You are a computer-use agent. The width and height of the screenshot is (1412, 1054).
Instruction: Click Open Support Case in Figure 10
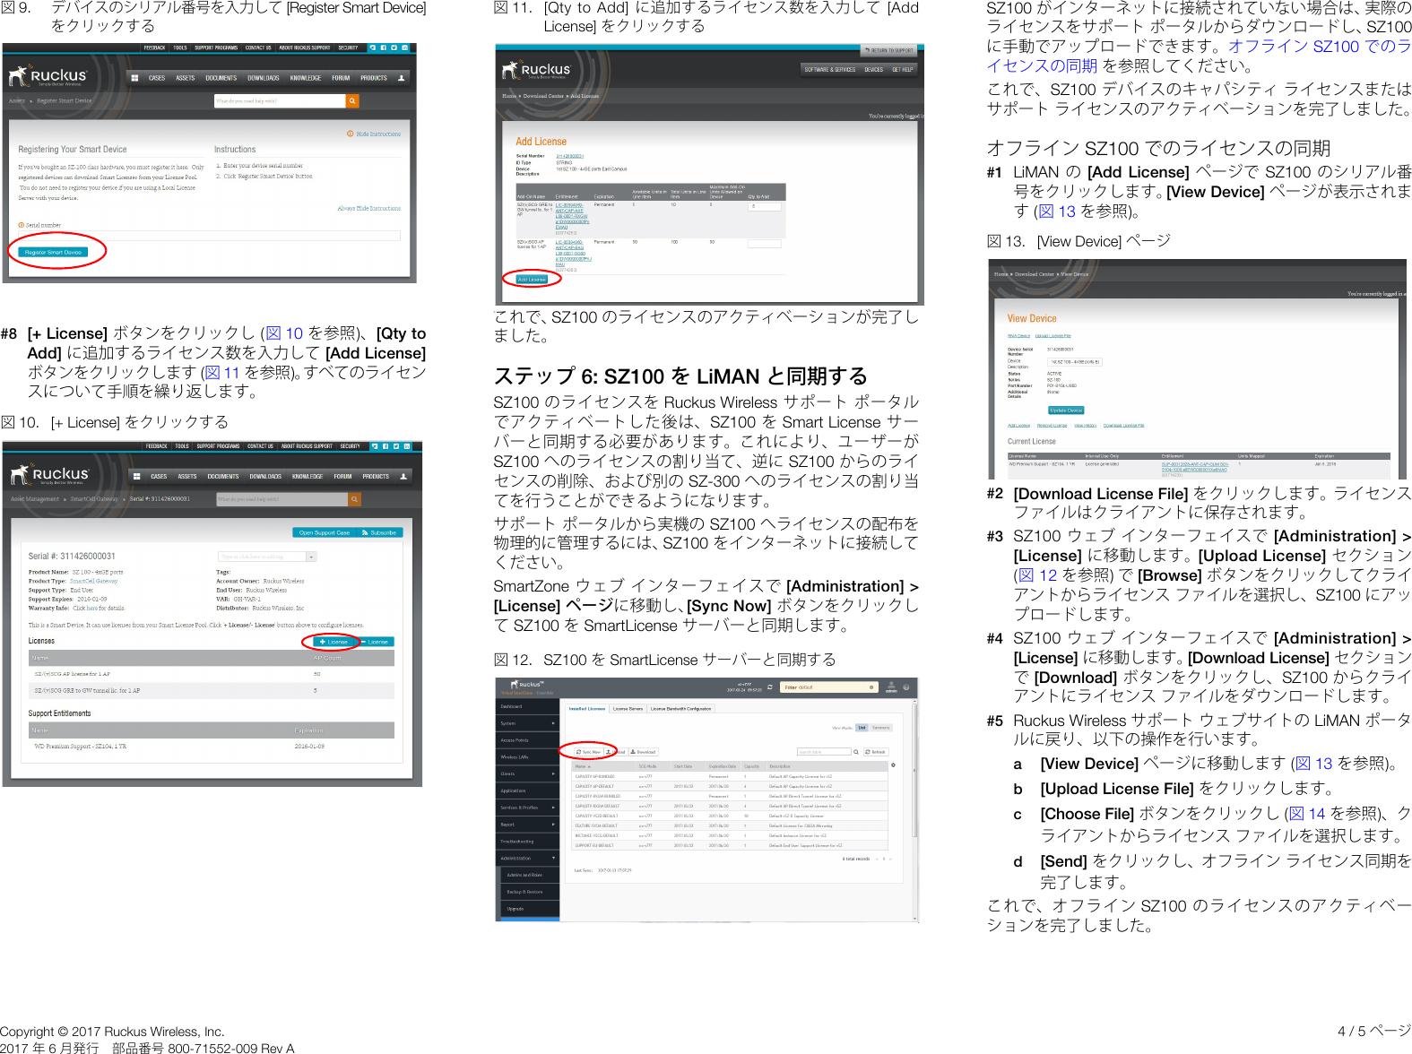[x=324, y=532]
